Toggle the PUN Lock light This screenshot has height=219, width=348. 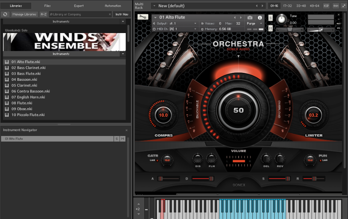pyautogui.click(x=320, y=160)
